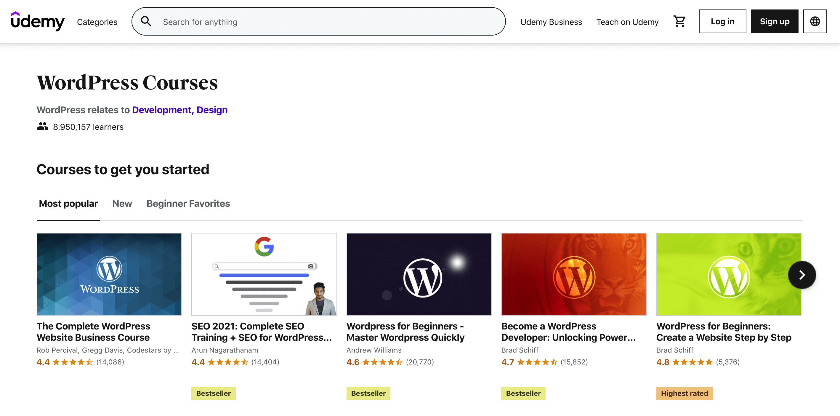Image resolution: width=840 pixels, height=416 pixels.
Task: Go to Udemy Business
Action: point(551,22)
